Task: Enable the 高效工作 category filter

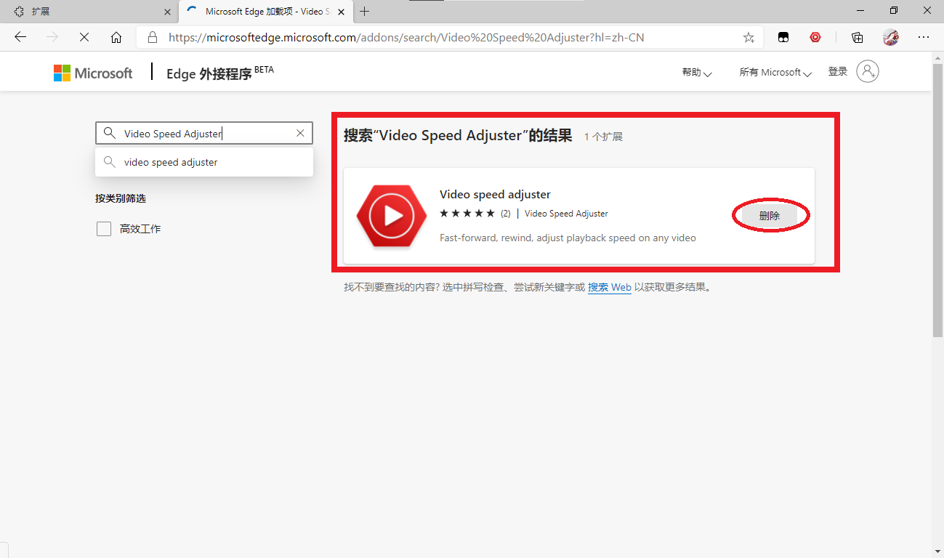Action: 104,228
